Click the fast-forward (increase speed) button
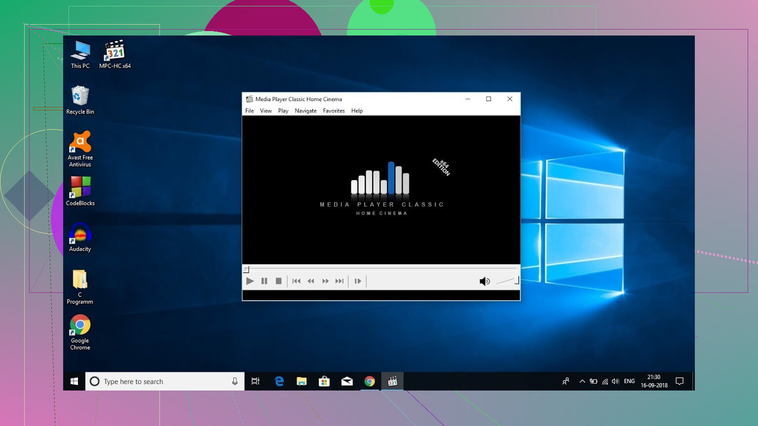The height and width of the screenshot is (426, 758). (x=325, y=281)
